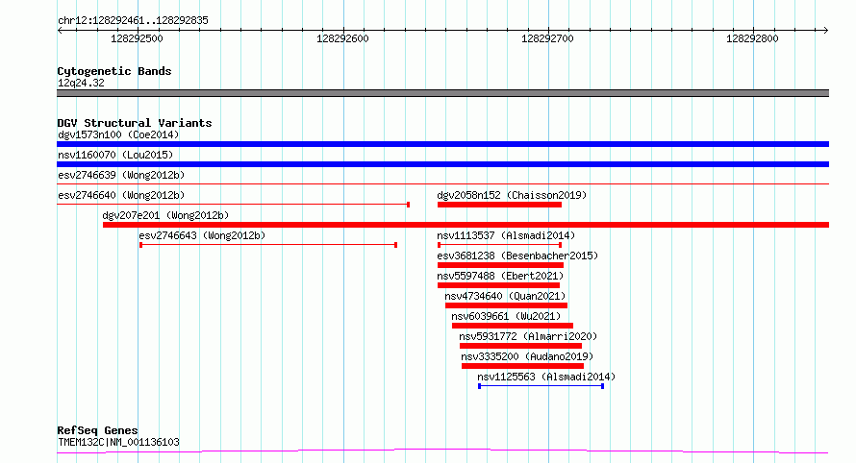Click the nsv6039661 (Wu2021) red bar
Image resolution: width=856 pixels, height=463 pixels.
pos(512,326)
